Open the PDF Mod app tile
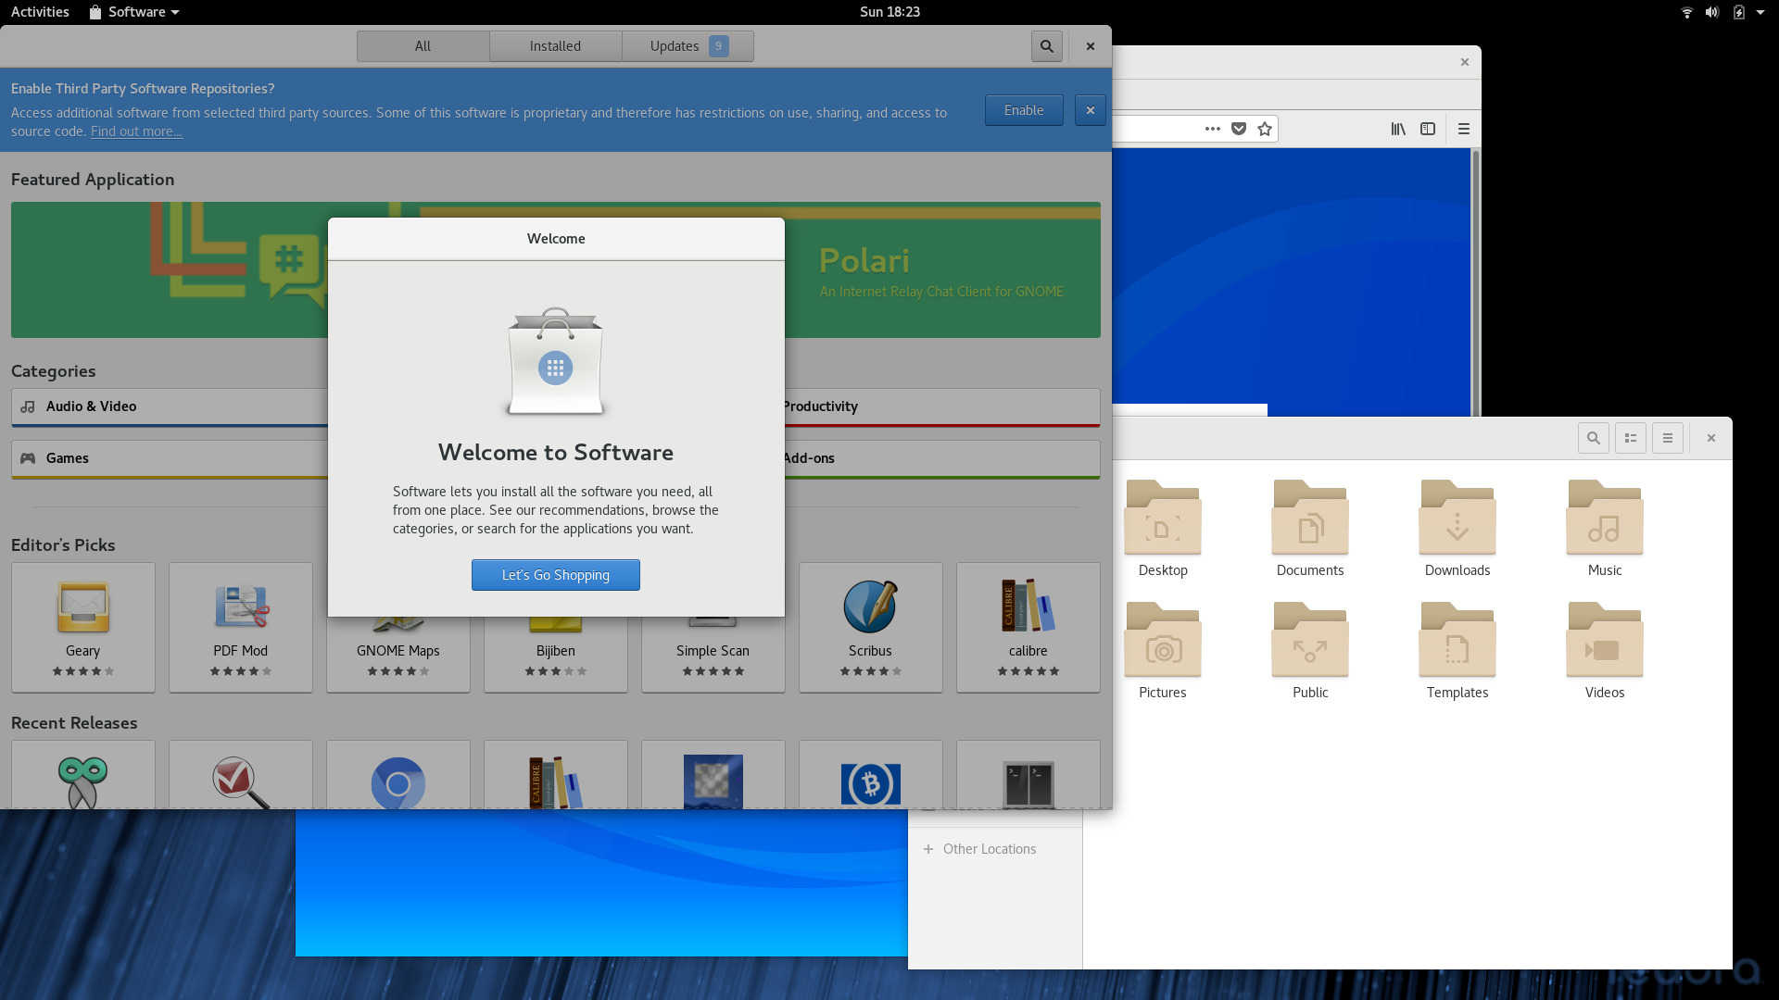The width and height of the screenshot is (1779, 1000). [241, 627]
